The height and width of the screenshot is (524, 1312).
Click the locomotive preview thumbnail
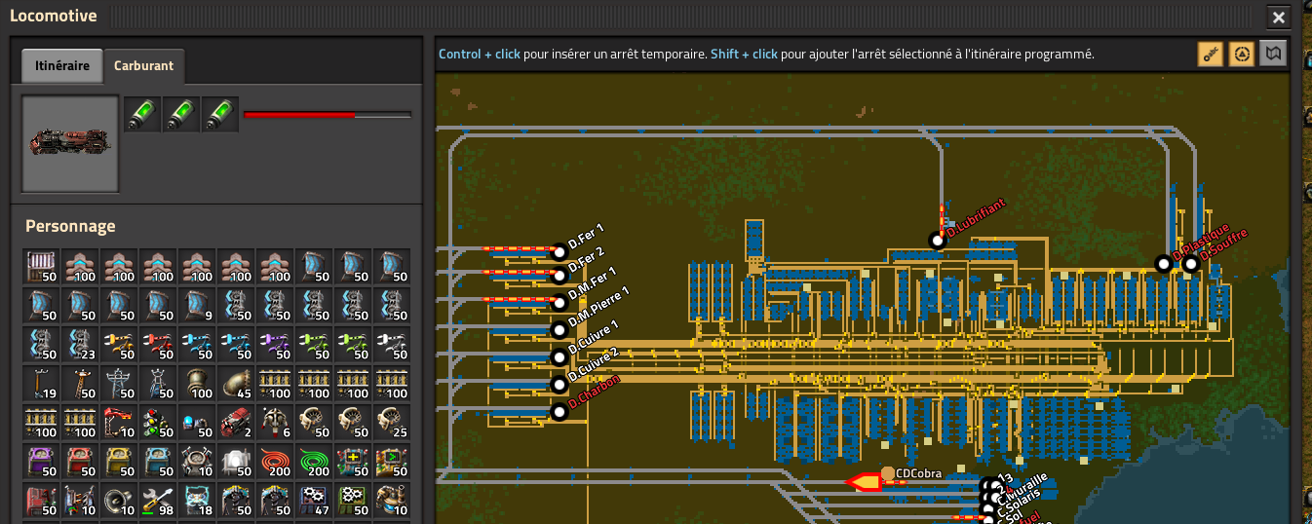coord(70,143)
